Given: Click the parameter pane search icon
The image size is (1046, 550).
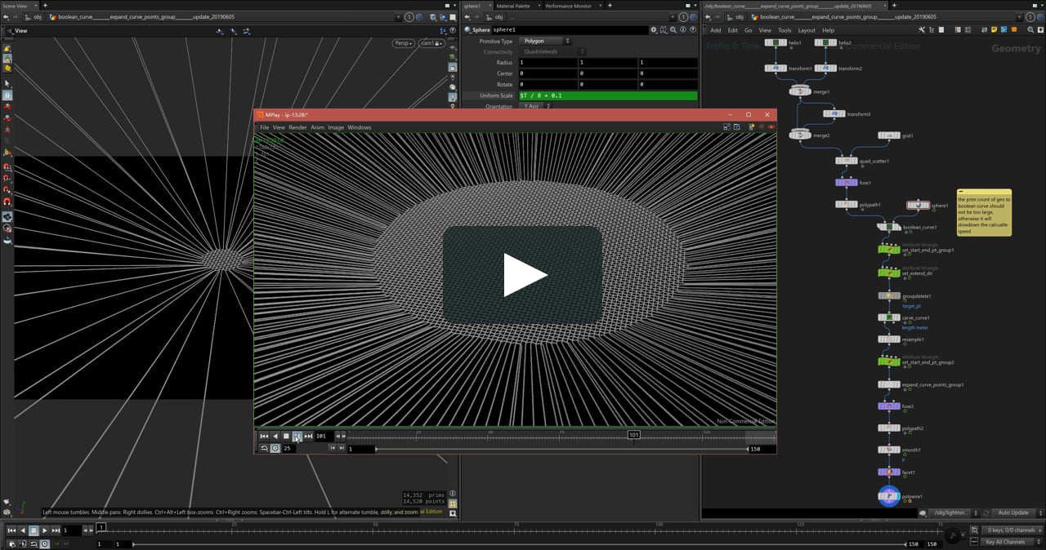Looking at the screenshot, I should pos(673,30).
